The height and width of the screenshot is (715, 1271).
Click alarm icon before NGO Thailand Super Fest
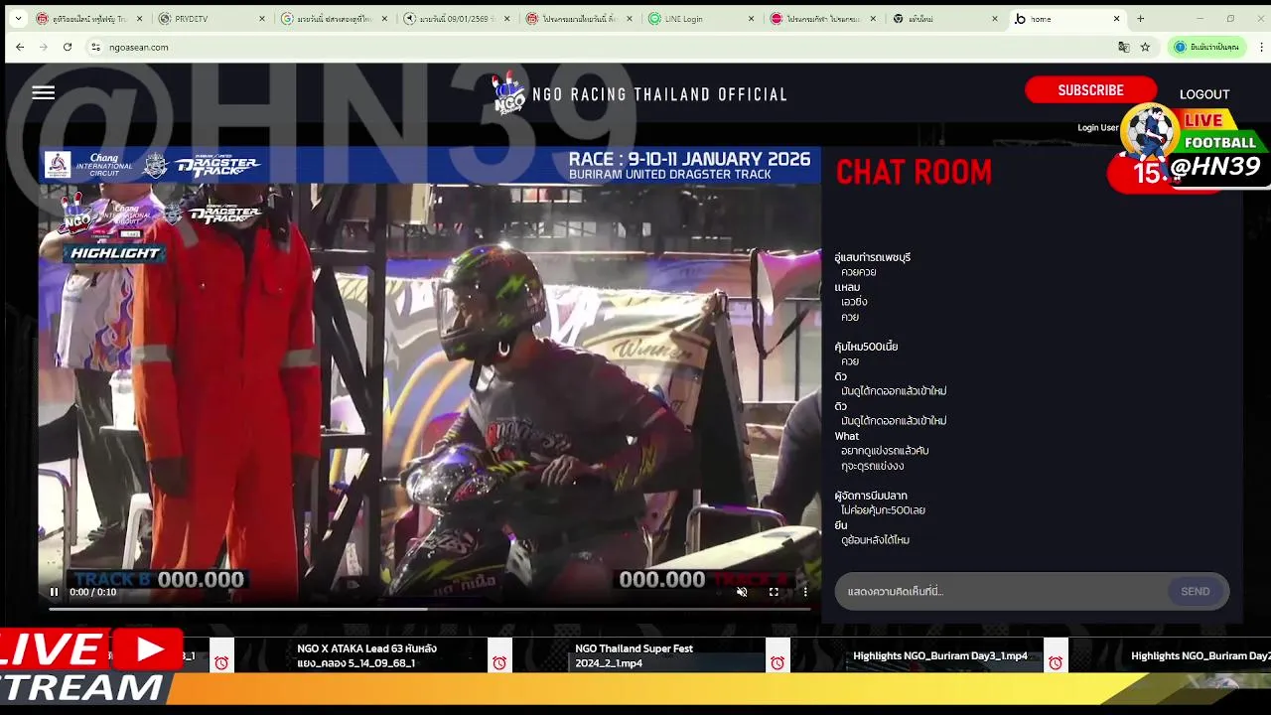pyautogui.click(x=499, y=662)
